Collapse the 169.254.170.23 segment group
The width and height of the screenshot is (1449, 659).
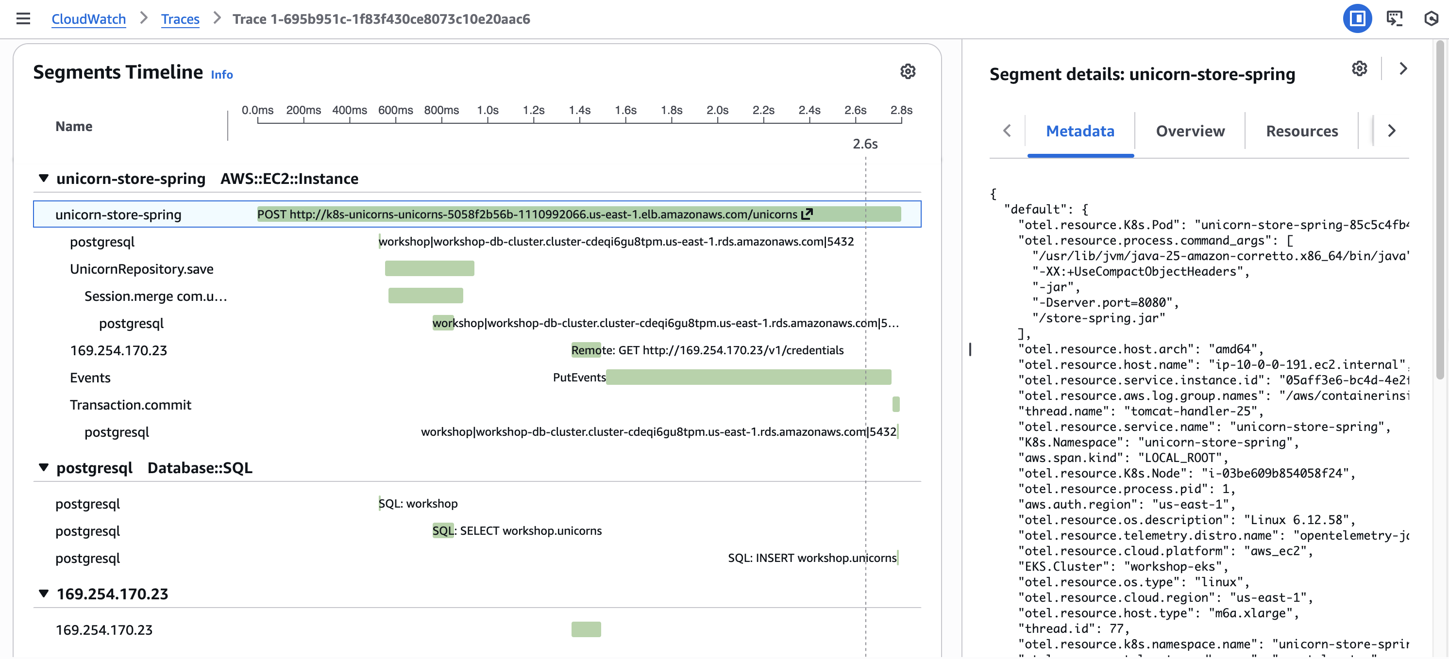(x=43, y=593)
